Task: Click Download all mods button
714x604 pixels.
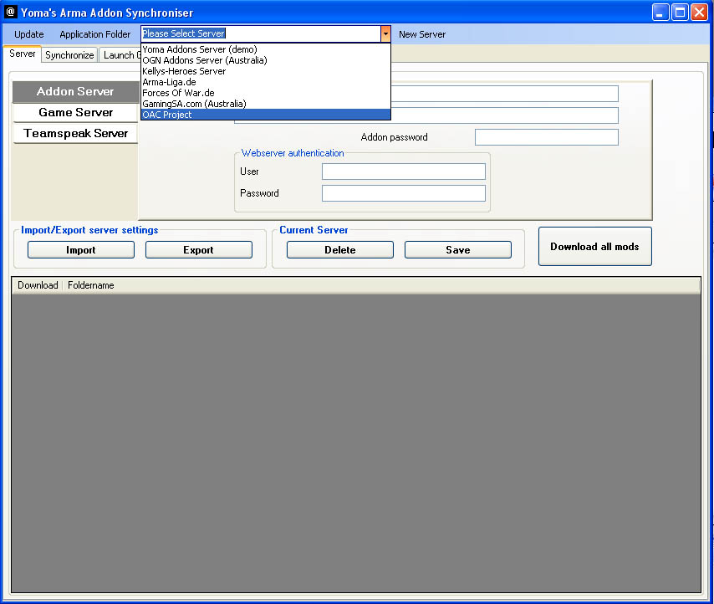Action: point(594,247)
